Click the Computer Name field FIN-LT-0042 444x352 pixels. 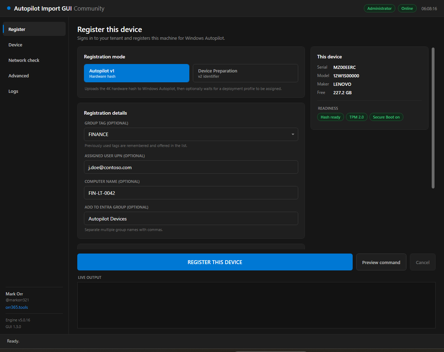(x=191, y=193)
